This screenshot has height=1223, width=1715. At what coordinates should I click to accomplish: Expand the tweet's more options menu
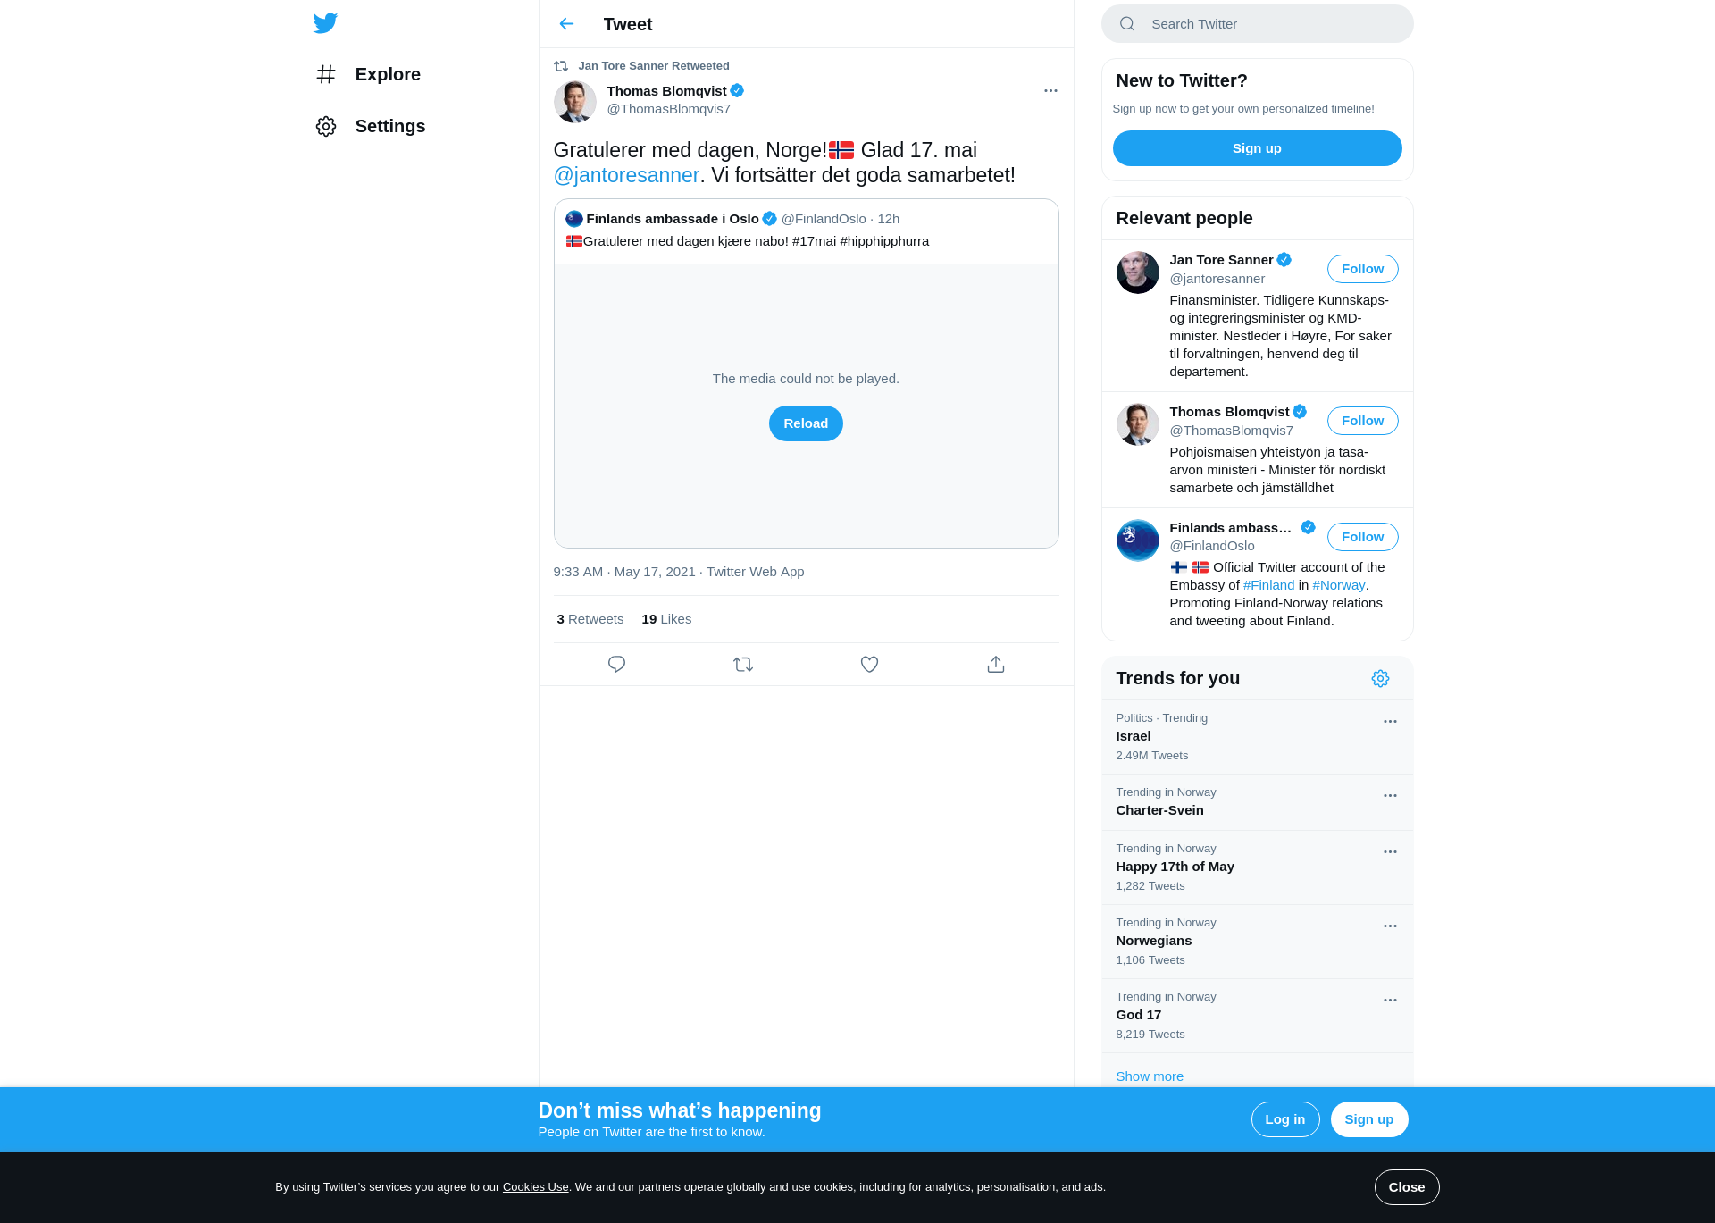coord(1050,91)
